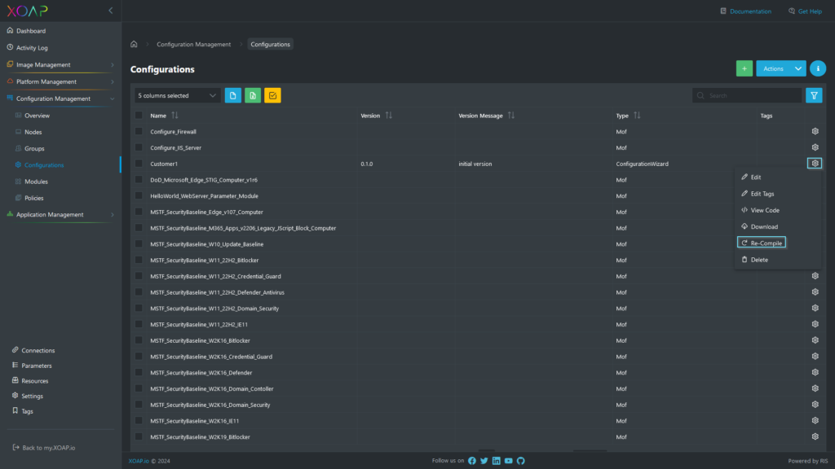Expand Application Management menu
835x469 pixels.
[60, 215]
